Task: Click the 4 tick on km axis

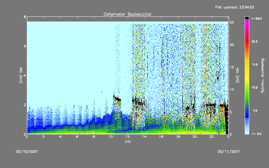Action: pos(25,75)
